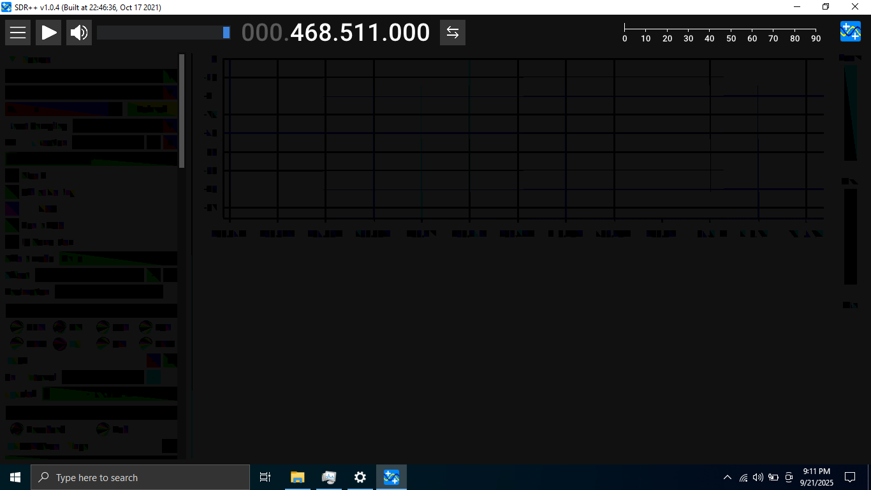871x490 pixels.
Task: Adjust the waterfall Zoom vertical slider
Action: pos(851,113)
